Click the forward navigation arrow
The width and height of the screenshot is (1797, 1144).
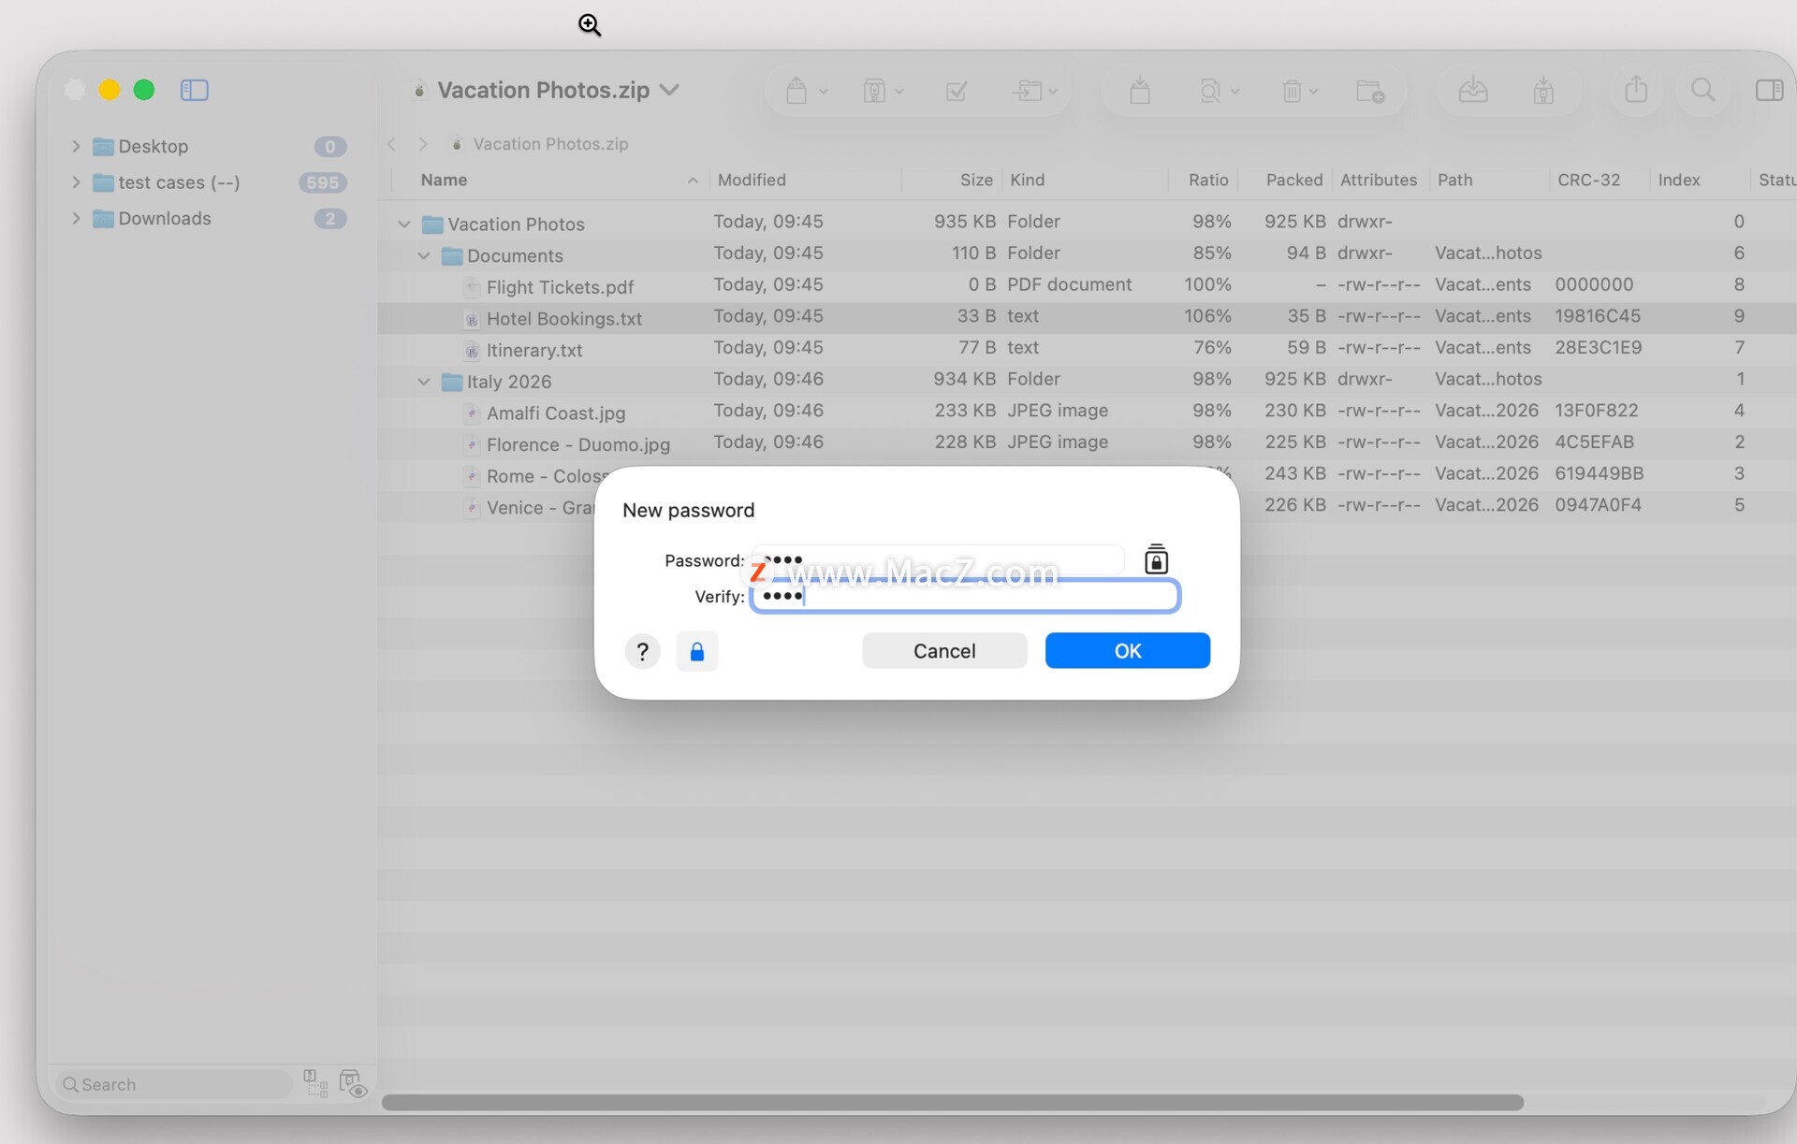pos(423,144)
